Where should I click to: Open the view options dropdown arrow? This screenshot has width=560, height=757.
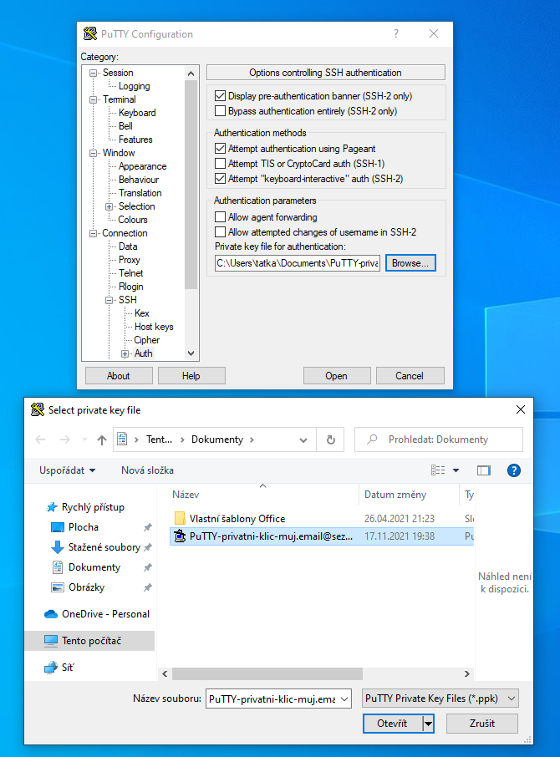(456, 470)
